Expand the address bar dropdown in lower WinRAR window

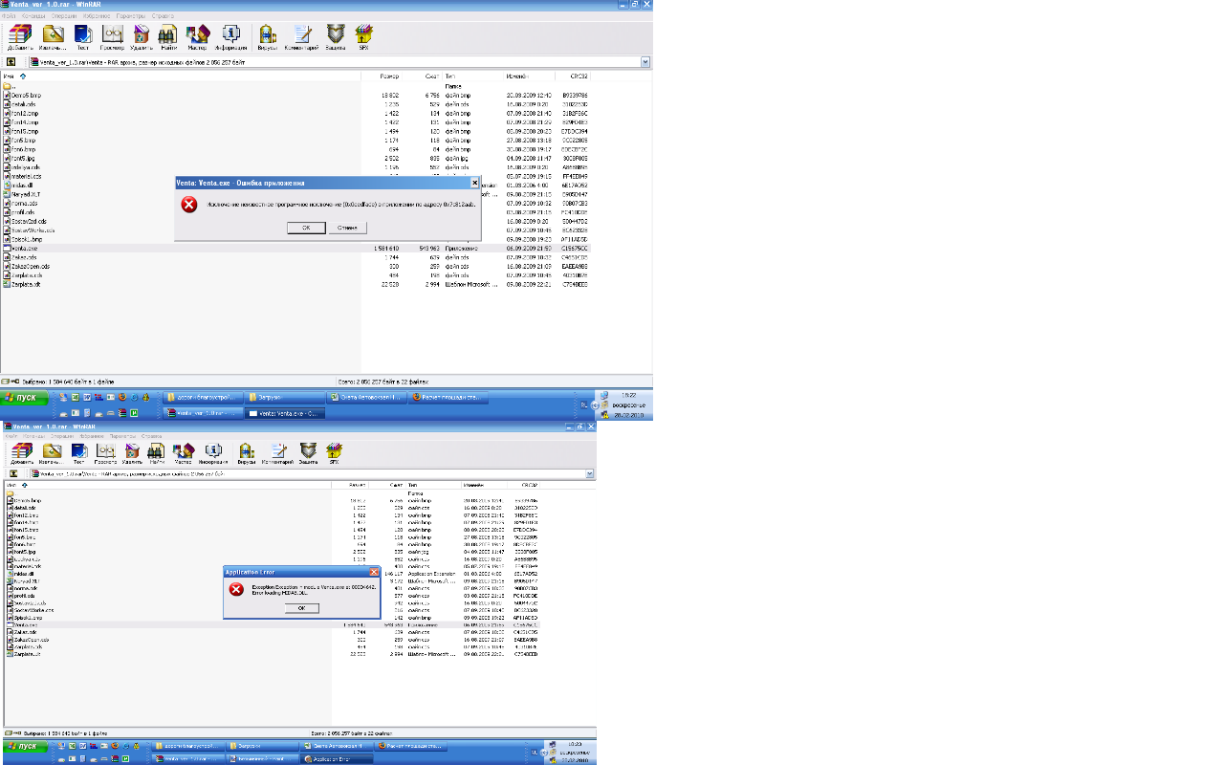point(589,473)
